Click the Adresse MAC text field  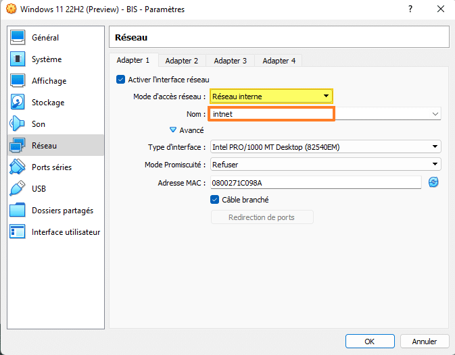pyautogui.click(x=316, y=182)
